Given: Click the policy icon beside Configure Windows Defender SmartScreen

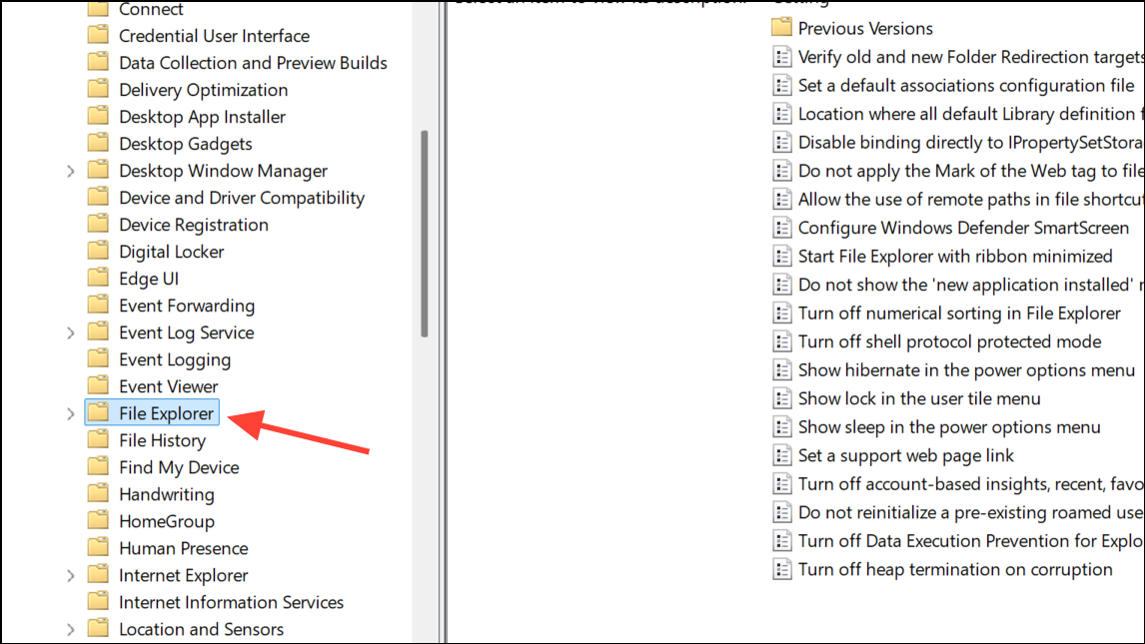Looking at the screenshot, I should [x=781, y=228].
